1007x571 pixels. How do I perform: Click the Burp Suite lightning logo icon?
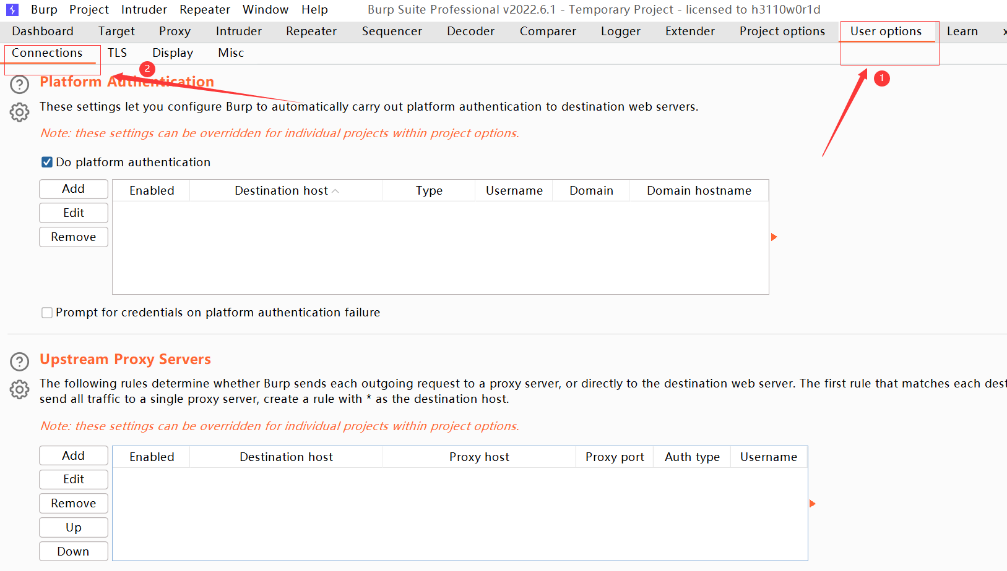click(12, 10)
